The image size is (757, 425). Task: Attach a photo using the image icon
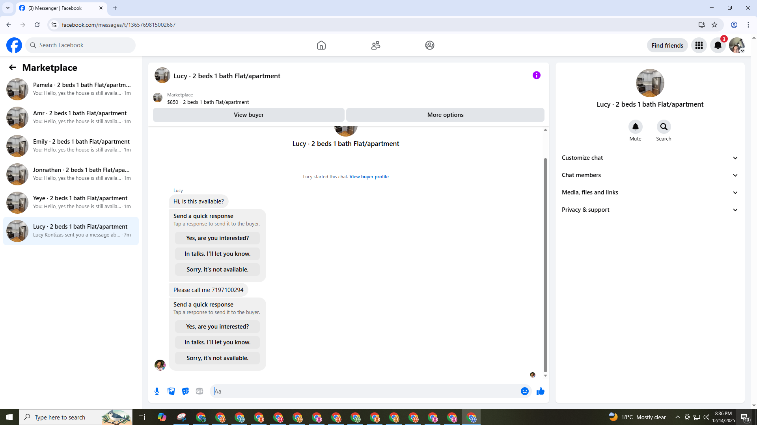[x=171, y=391]
